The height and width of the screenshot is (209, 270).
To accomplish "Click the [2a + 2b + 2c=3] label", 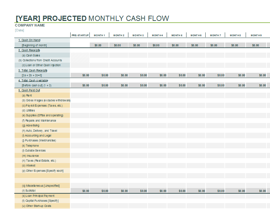I will point(32,75).
